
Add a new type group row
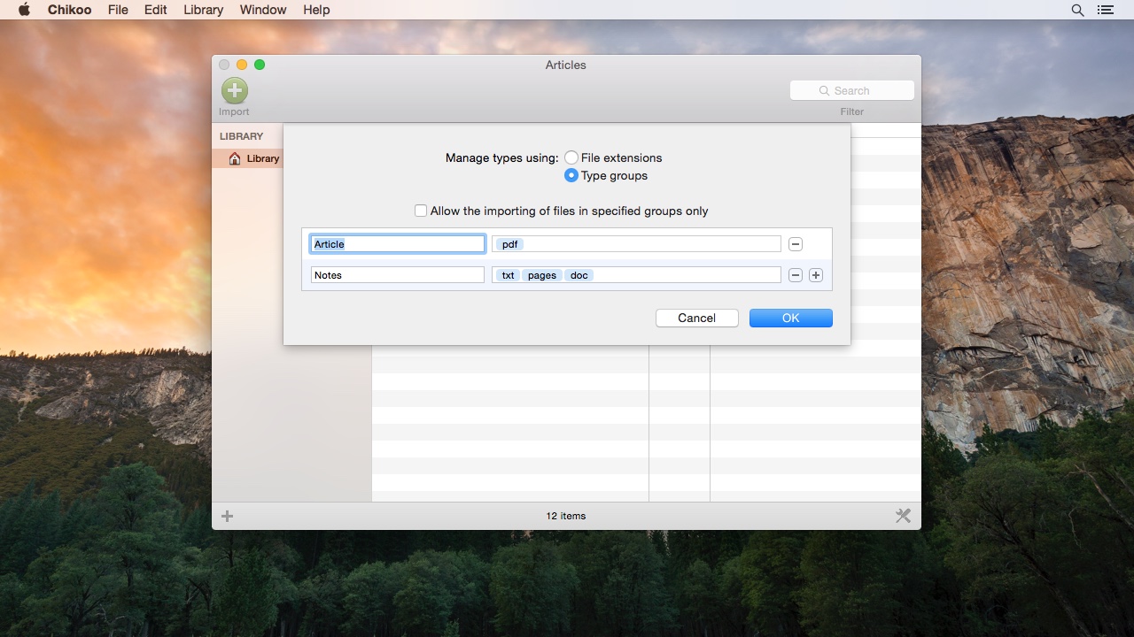click(816, 275)
